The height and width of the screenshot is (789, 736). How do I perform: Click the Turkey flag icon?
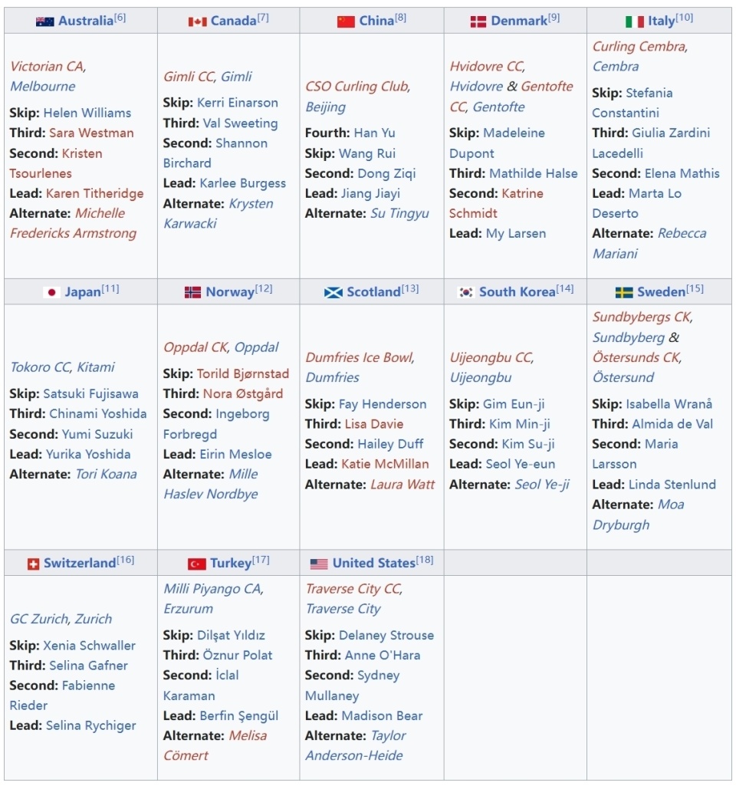point(196,564)
